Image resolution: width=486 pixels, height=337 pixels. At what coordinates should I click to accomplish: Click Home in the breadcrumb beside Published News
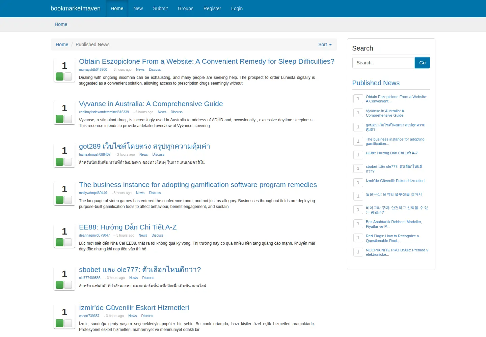(62, 44)
